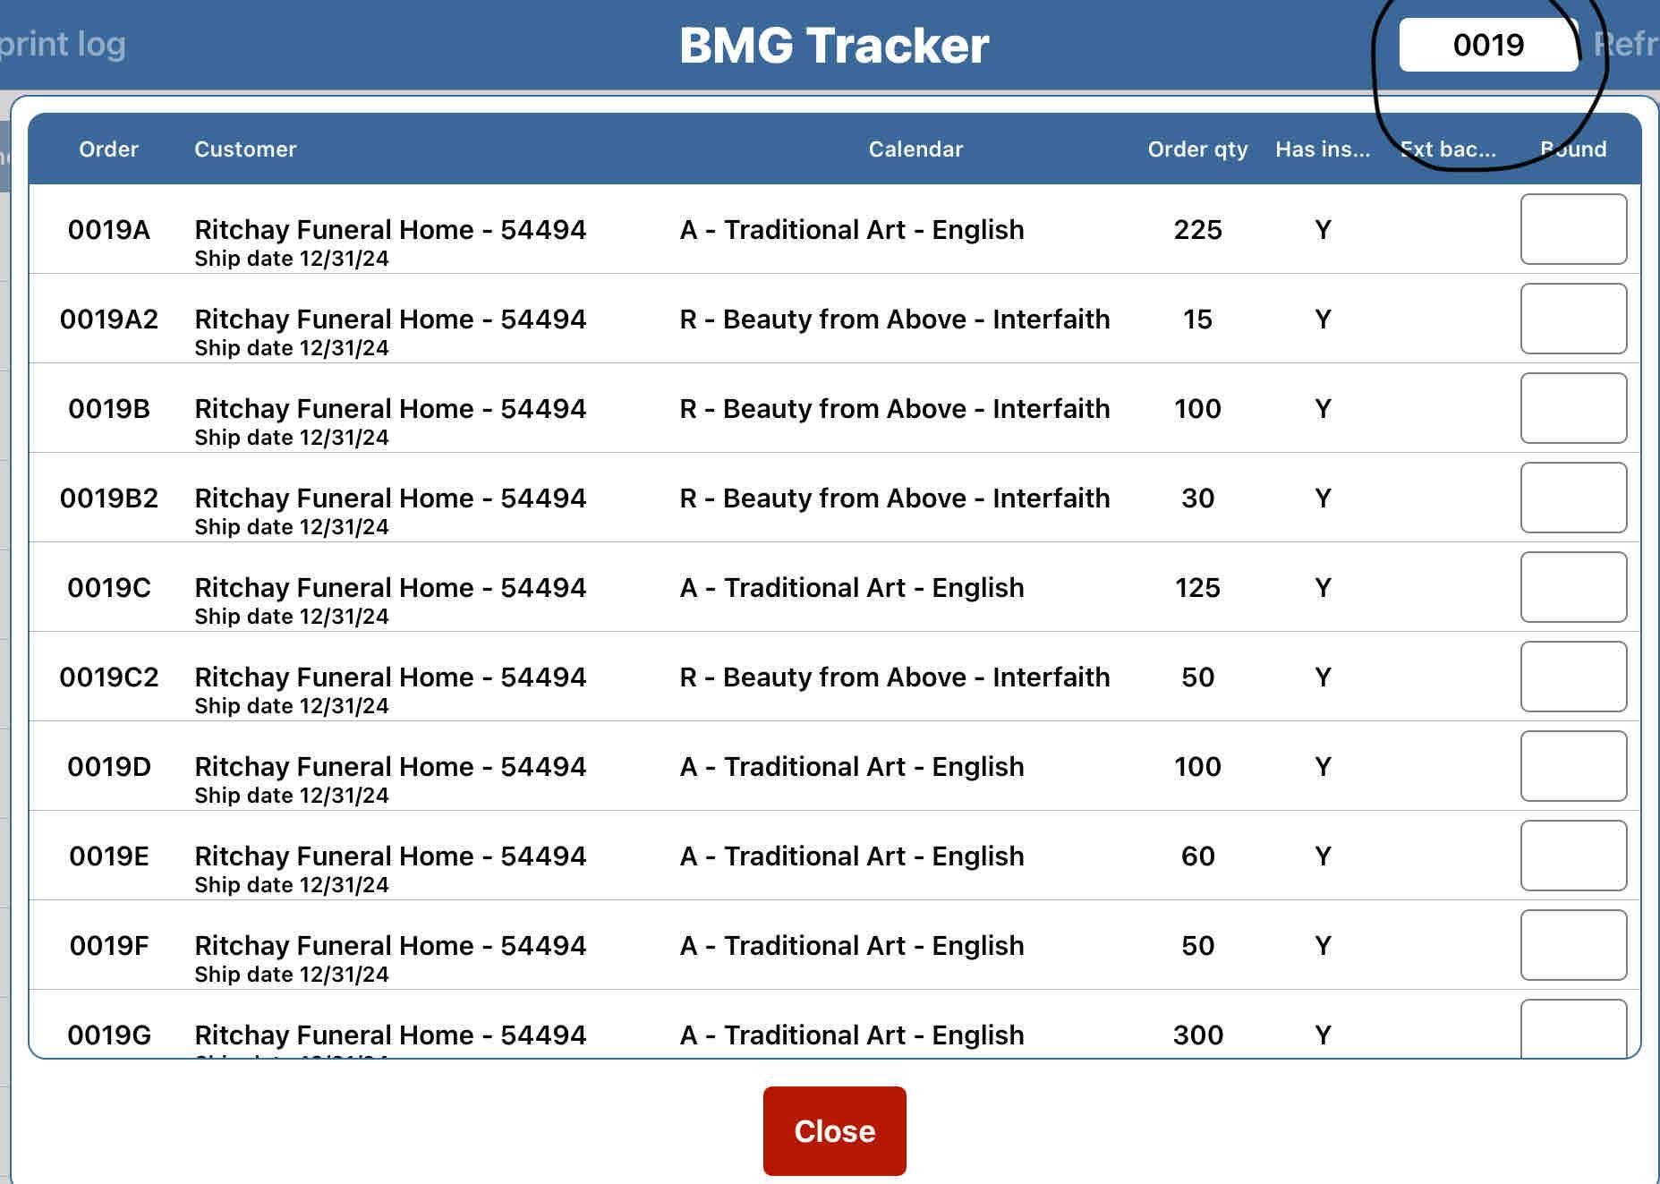This screenshot has width=1660, height=1184.
Task: Click the order search field showing 0019
Action: tap(1487, 45)
